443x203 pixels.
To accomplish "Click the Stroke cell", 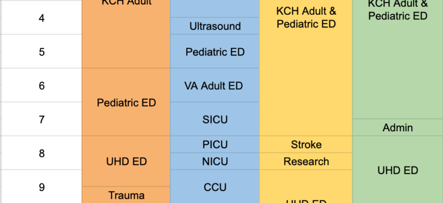I will (x=306, y=144).
